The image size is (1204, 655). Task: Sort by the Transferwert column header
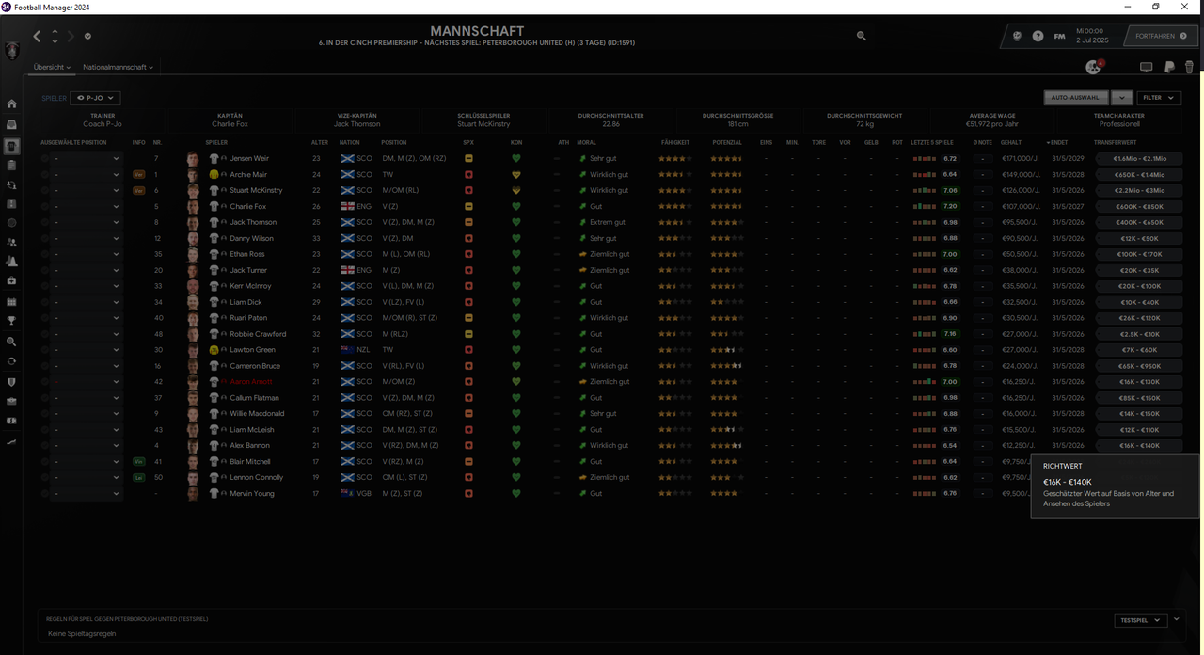click(1116, 143)
